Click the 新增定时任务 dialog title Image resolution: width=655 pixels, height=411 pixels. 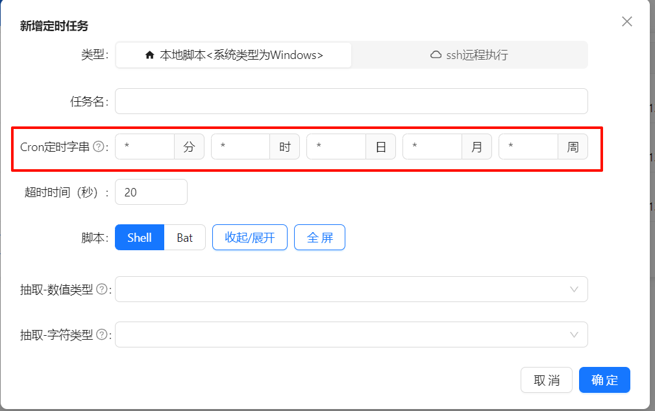55,26
